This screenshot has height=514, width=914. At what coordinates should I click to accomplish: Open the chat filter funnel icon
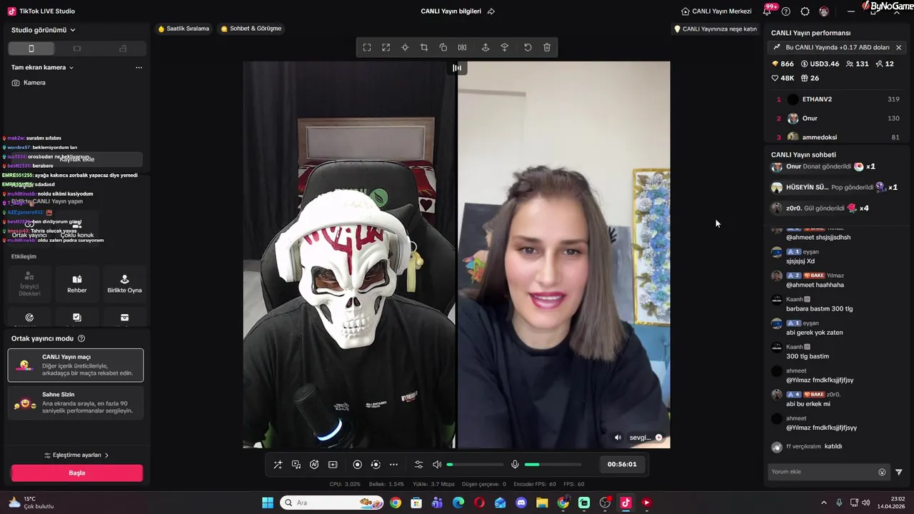coord(899,472)
